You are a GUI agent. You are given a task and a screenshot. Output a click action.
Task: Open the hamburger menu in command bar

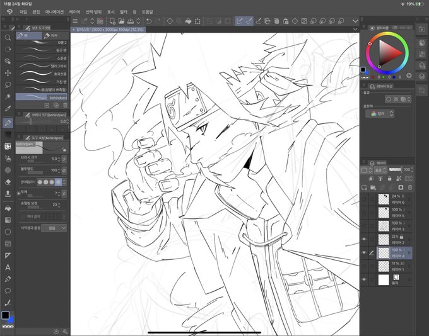pyautogui.click(x=75, y=21)
